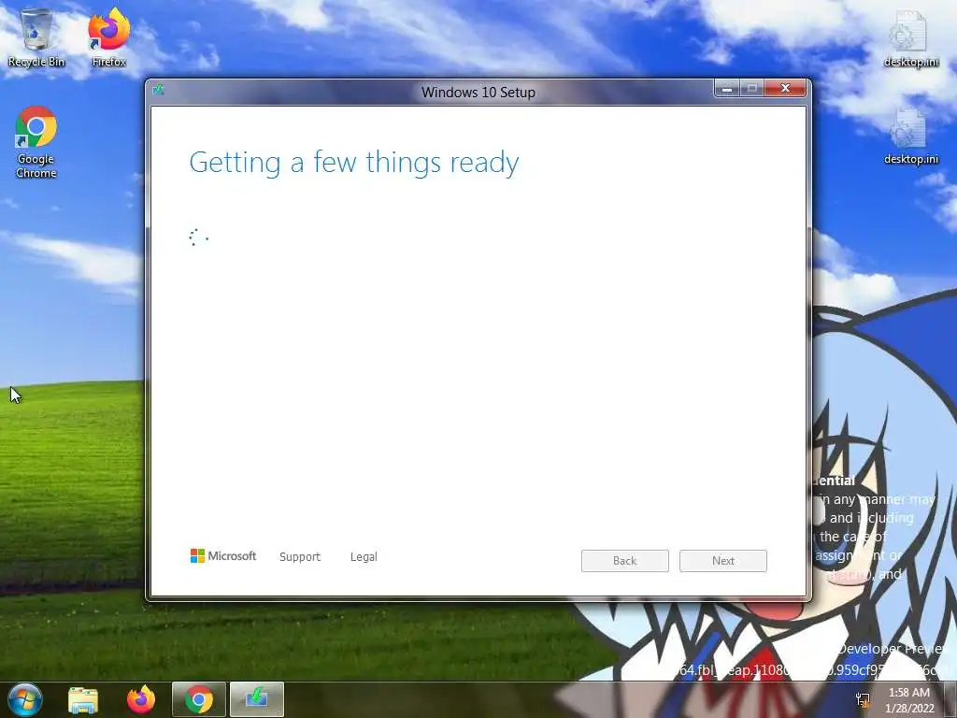Switch to Chrome in the taskbar

click(x=199, y=699)
